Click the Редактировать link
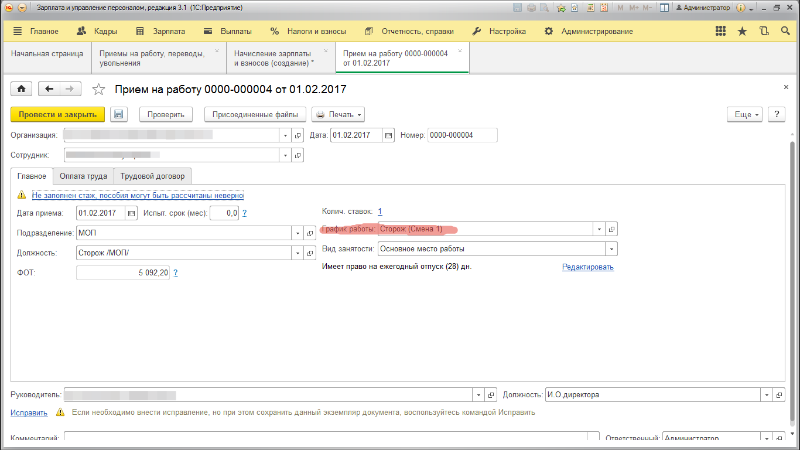 (x=587, y=267)
